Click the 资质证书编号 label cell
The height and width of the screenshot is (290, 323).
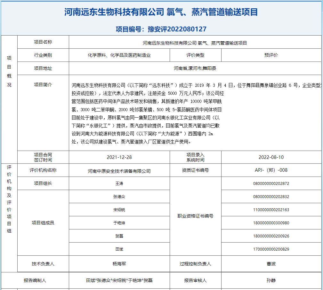coord(195,170)
